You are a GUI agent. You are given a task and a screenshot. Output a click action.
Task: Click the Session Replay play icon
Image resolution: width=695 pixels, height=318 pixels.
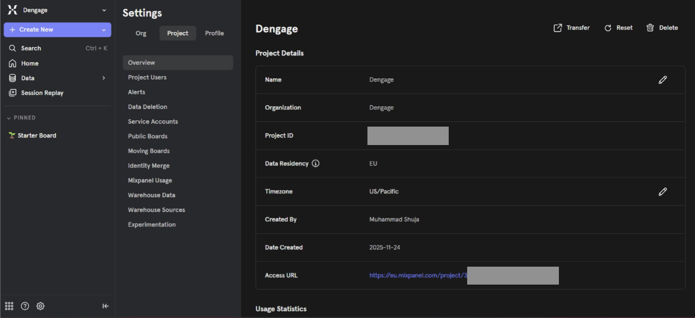point(12,93)
